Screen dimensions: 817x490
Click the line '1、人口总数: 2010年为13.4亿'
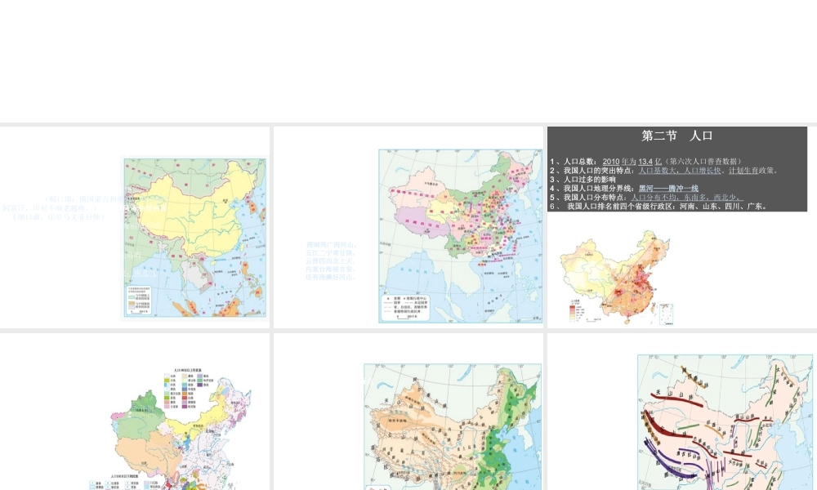(x=645, y=162)
